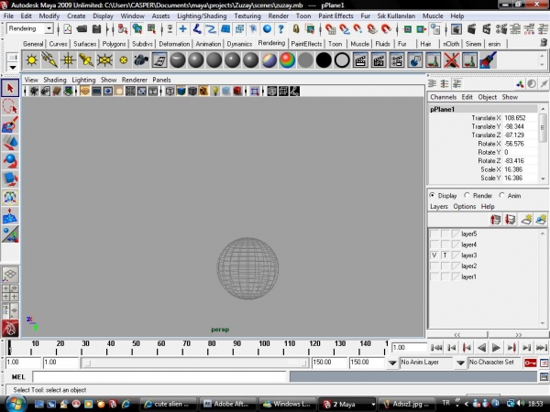
Task: Switch to single perspective layout icon
Action: 10,275
